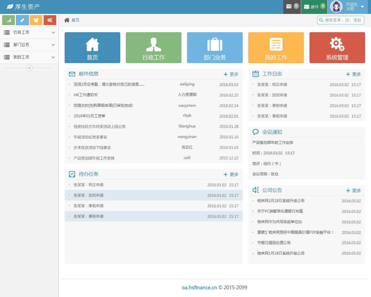Screen dimensions: 371x297
Task: Click the 公司公告 speaker icon
Action: tap(255, 190)
